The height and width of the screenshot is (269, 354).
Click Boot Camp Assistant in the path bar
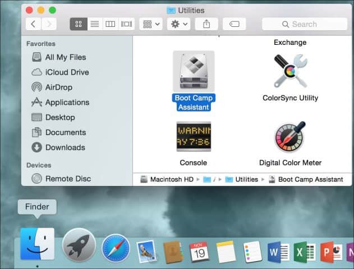tap(306, 179)
